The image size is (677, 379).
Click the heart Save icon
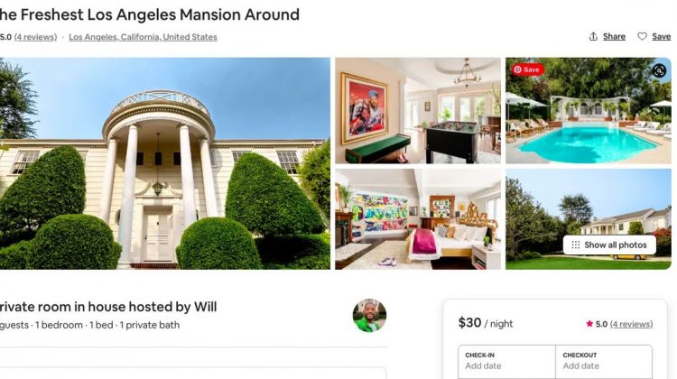642,37
